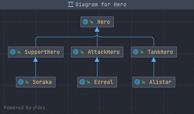
Task: Click the class icon on the SupportHero node
Action: (13, 52)
